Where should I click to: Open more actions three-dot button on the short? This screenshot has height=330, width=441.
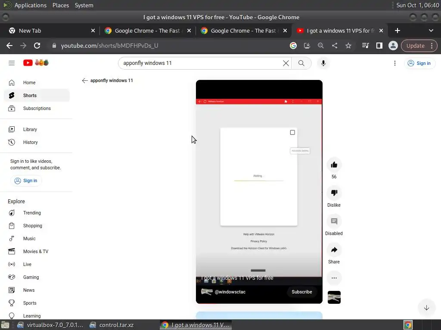click(x=334, y=278)
